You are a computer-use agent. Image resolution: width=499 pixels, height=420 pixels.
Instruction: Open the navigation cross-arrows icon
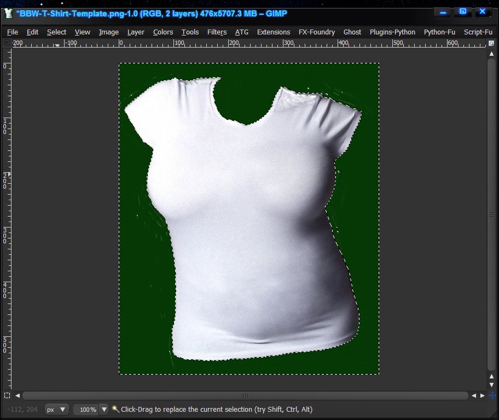point(492,395)
